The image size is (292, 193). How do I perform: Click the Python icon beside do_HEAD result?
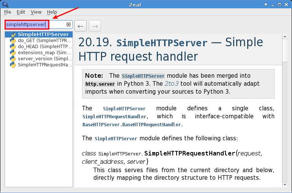tap(13, 47)
